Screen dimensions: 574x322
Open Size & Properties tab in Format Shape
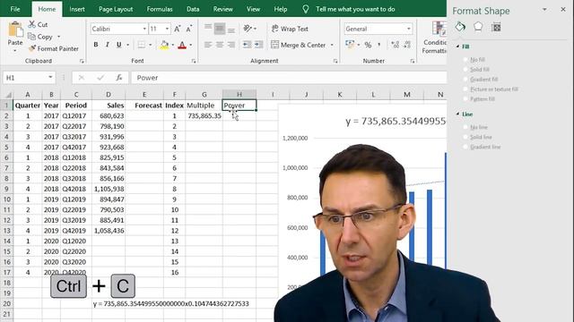point(496,27)
